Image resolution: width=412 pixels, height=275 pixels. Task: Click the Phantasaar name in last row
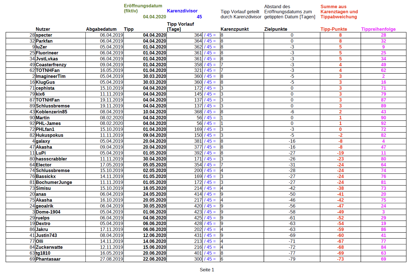[x=48, y=259]
